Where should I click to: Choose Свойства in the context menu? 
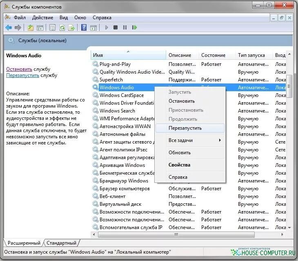click(x=190, y=165)
